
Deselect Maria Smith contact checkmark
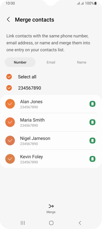click(x=10, y=122)
